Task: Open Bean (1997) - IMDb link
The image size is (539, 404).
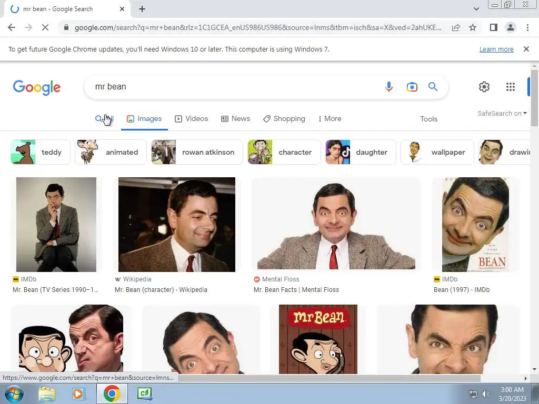Action: [x=462, y=290]
